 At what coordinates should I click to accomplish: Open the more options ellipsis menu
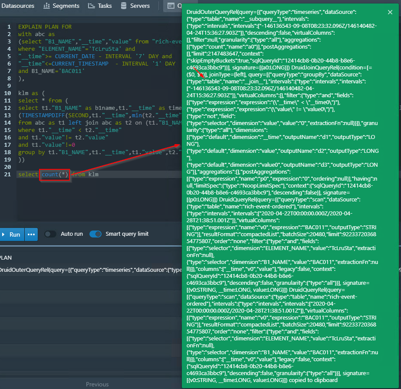(31, 234)
